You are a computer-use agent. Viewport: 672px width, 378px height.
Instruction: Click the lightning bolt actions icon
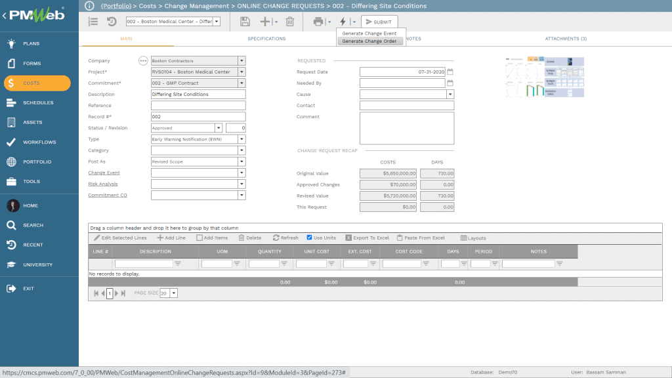[x=343, y=22]
